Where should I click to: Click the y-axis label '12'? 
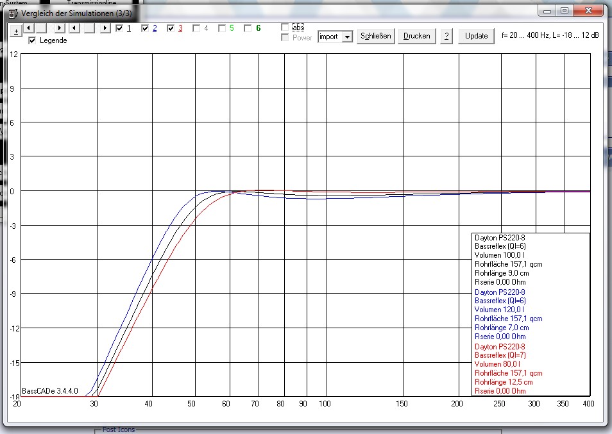[x=13, y=54]
